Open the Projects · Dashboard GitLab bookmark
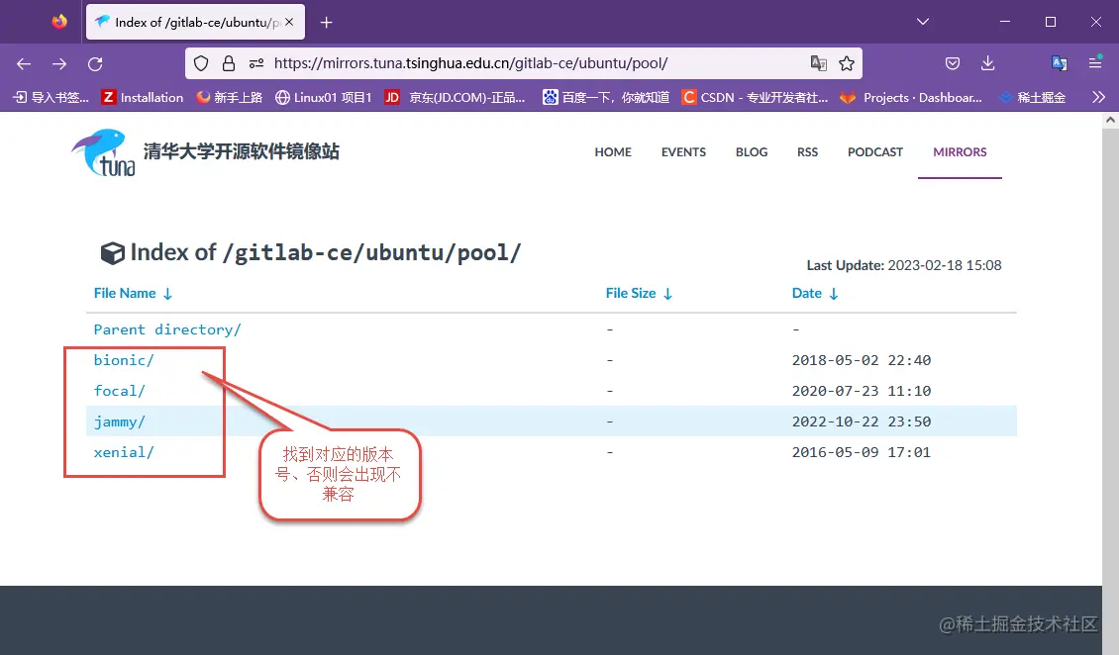1119x655 pixels. pos(911,97)
